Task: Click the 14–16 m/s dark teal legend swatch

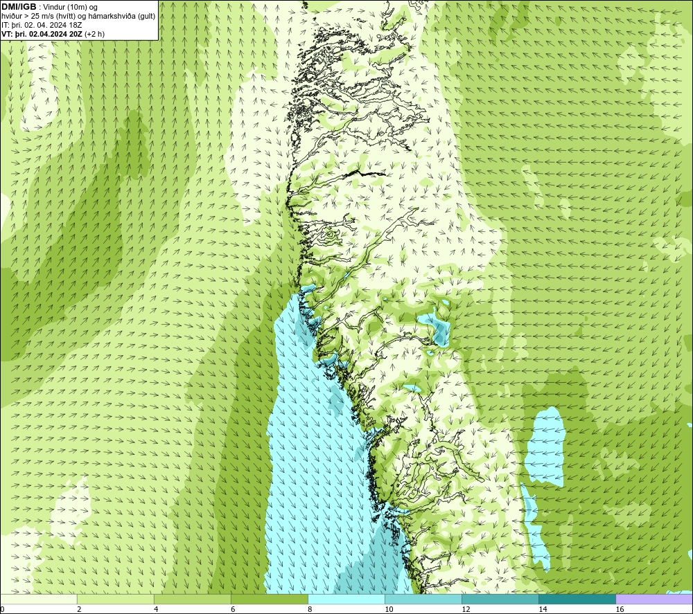Action: (577, 599)
